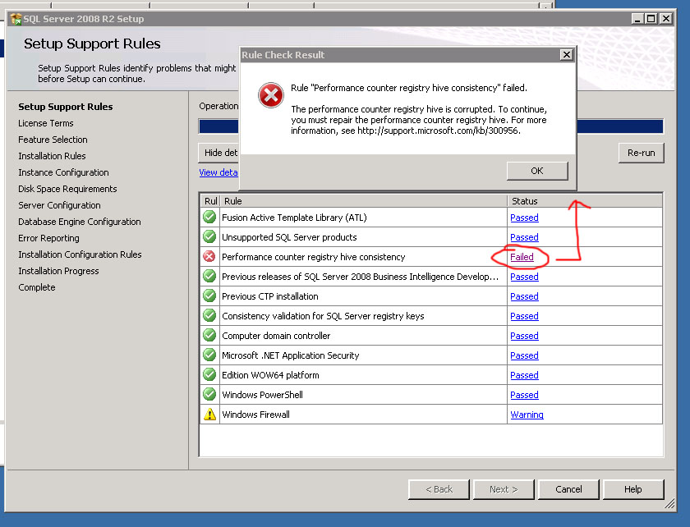Click OK in Rule Check Result dialog
Image resolution: width=690 pixels, height=527 pixels.
point(537,171)
